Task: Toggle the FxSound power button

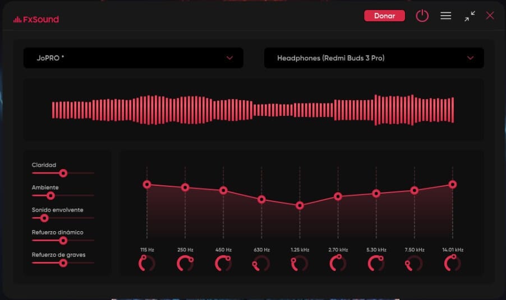Action: tap(422, 16)
